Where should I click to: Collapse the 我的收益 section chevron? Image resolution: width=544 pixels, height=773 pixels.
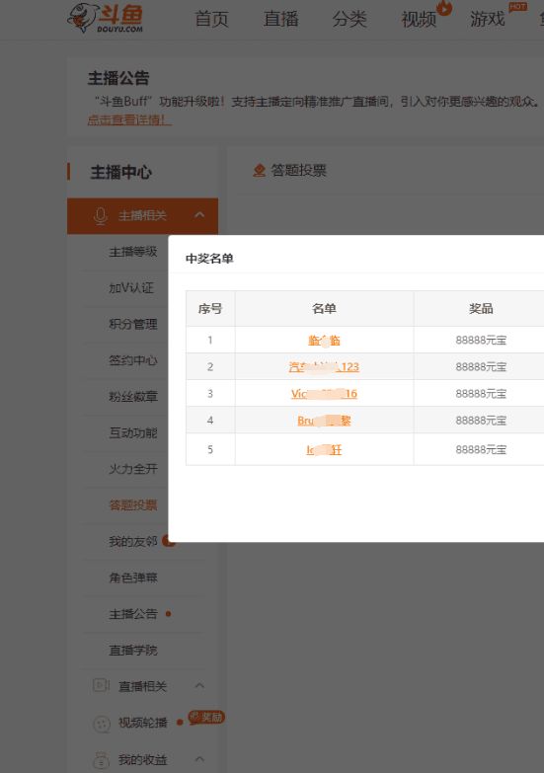199,759
